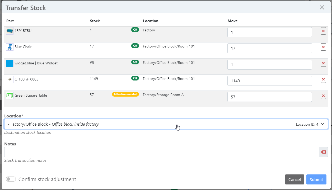Click the Blue Chair thumbnail image
The width and height of the screenshot is (332, 190).
(10, 47)
